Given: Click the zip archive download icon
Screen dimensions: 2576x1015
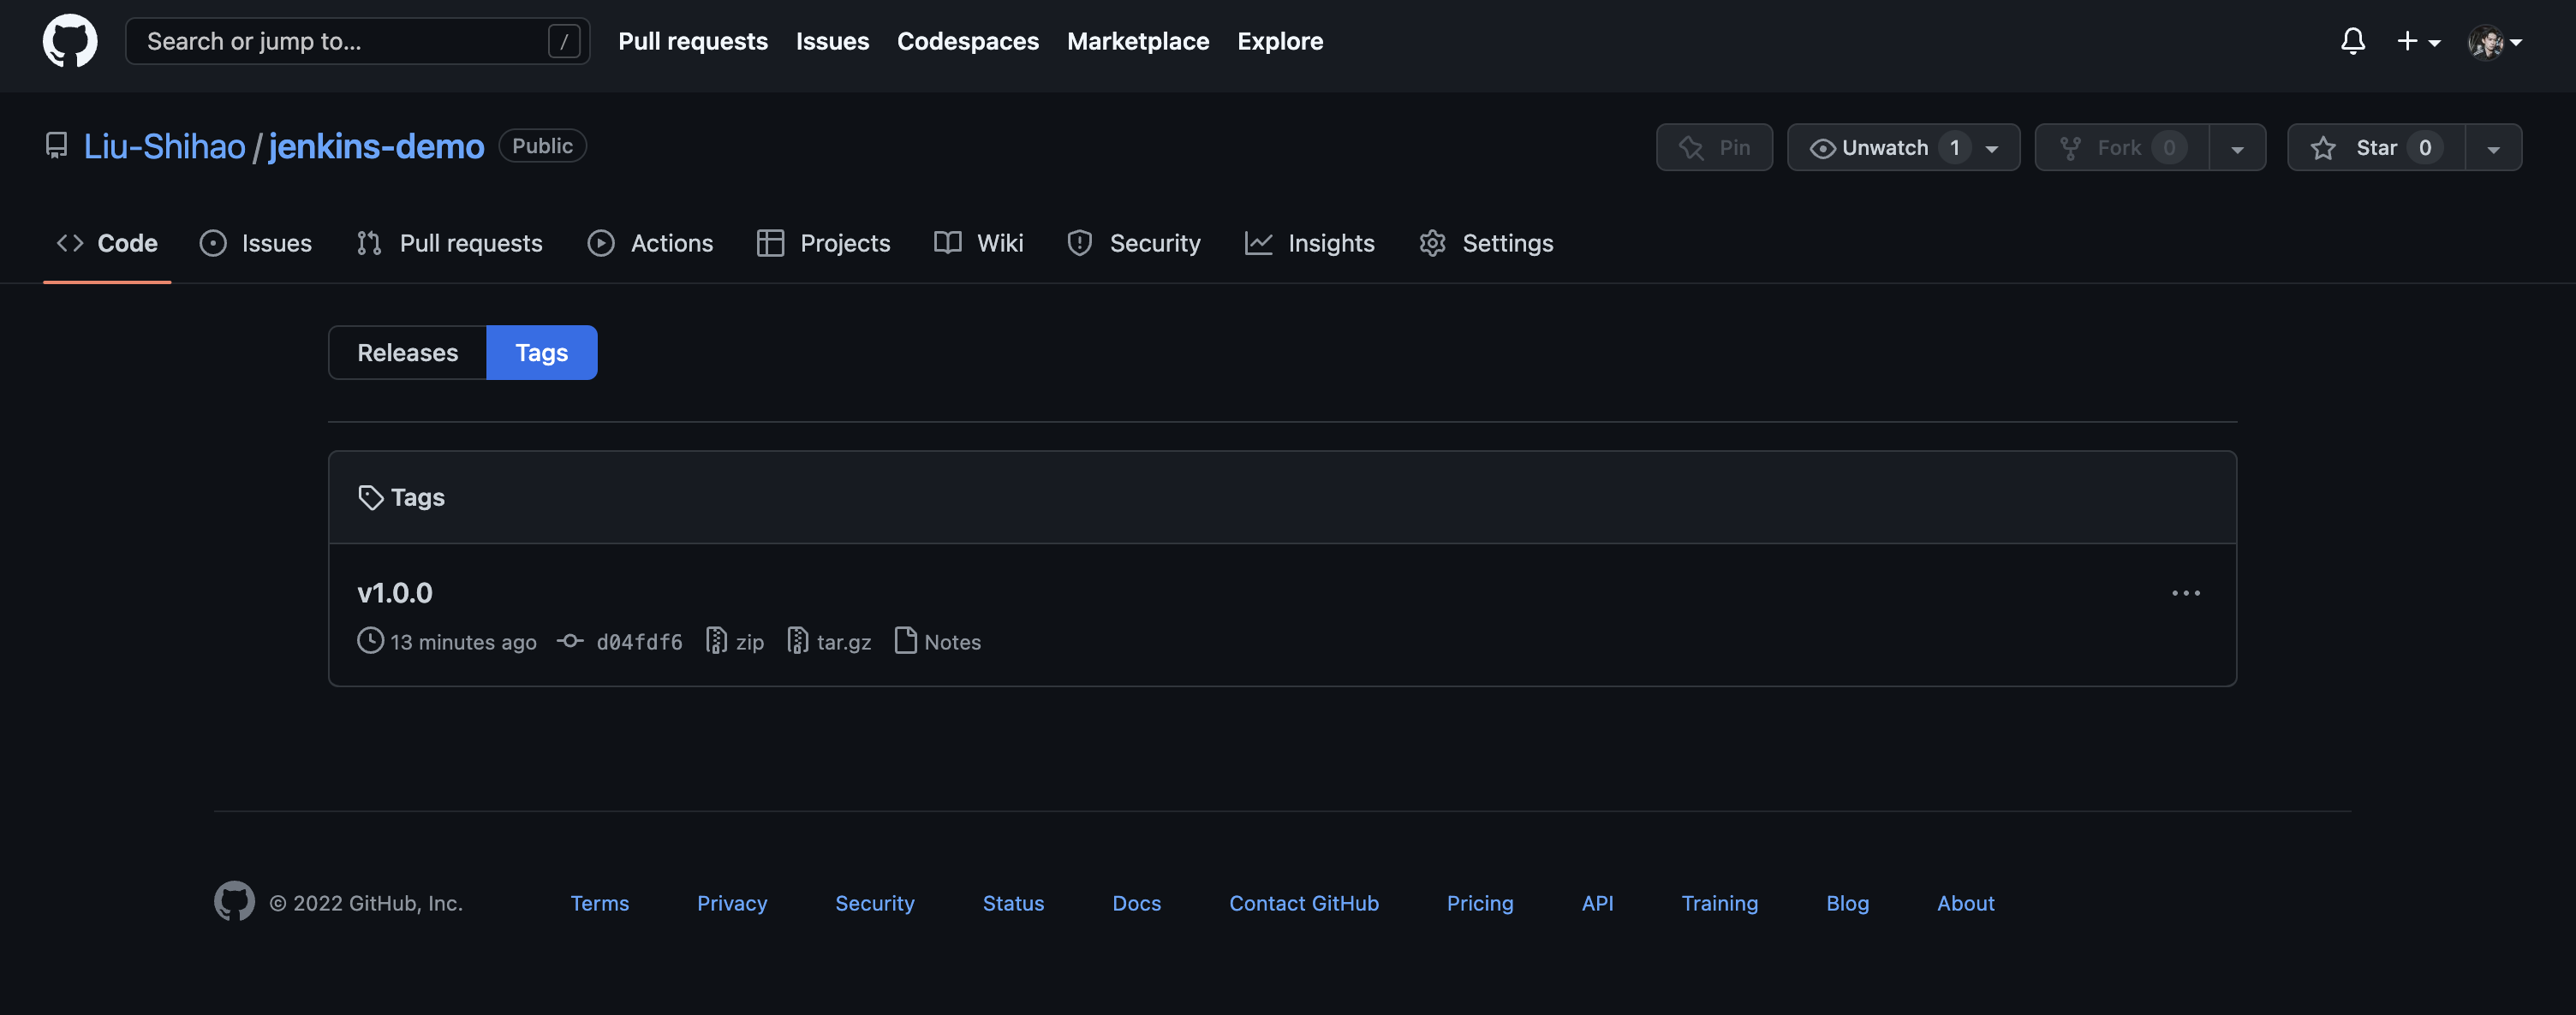Looking at the screenshot, I should 716,640.
